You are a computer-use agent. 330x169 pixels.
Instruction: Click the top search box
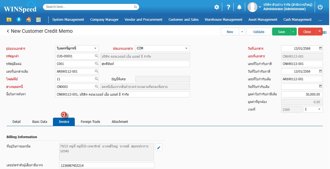coord(91,7)
